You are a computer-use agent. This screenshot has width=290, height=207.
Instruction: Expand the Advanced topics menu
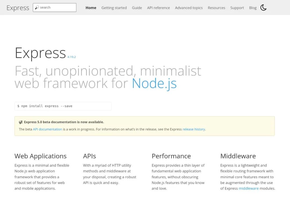click(189, 8)
